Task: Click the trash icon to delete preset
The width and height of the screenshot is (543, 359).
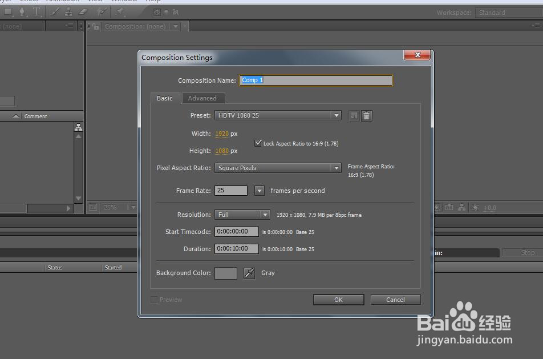Action: pyautogui.click(x=366, y=116)
